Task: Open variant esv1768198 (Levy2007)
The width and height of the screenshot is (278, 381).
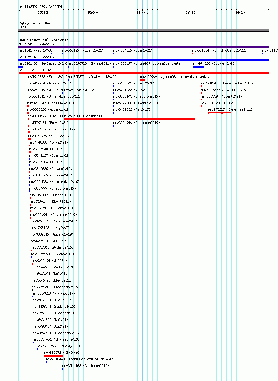Action: [50, 228]
